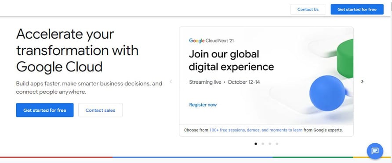Click the Streaming live October 12-14 text
Image resolution: width=392 pixels, height=163 pixels.
224,82
